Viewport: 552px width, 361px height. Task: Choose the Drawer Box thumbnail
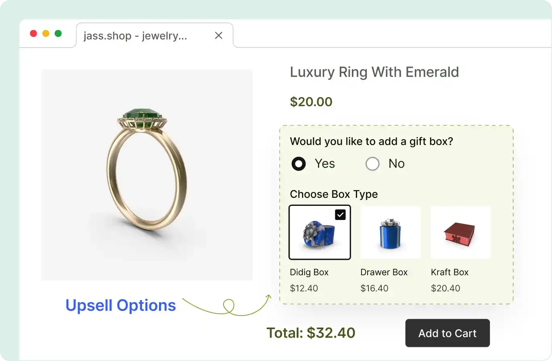(390, 232)
